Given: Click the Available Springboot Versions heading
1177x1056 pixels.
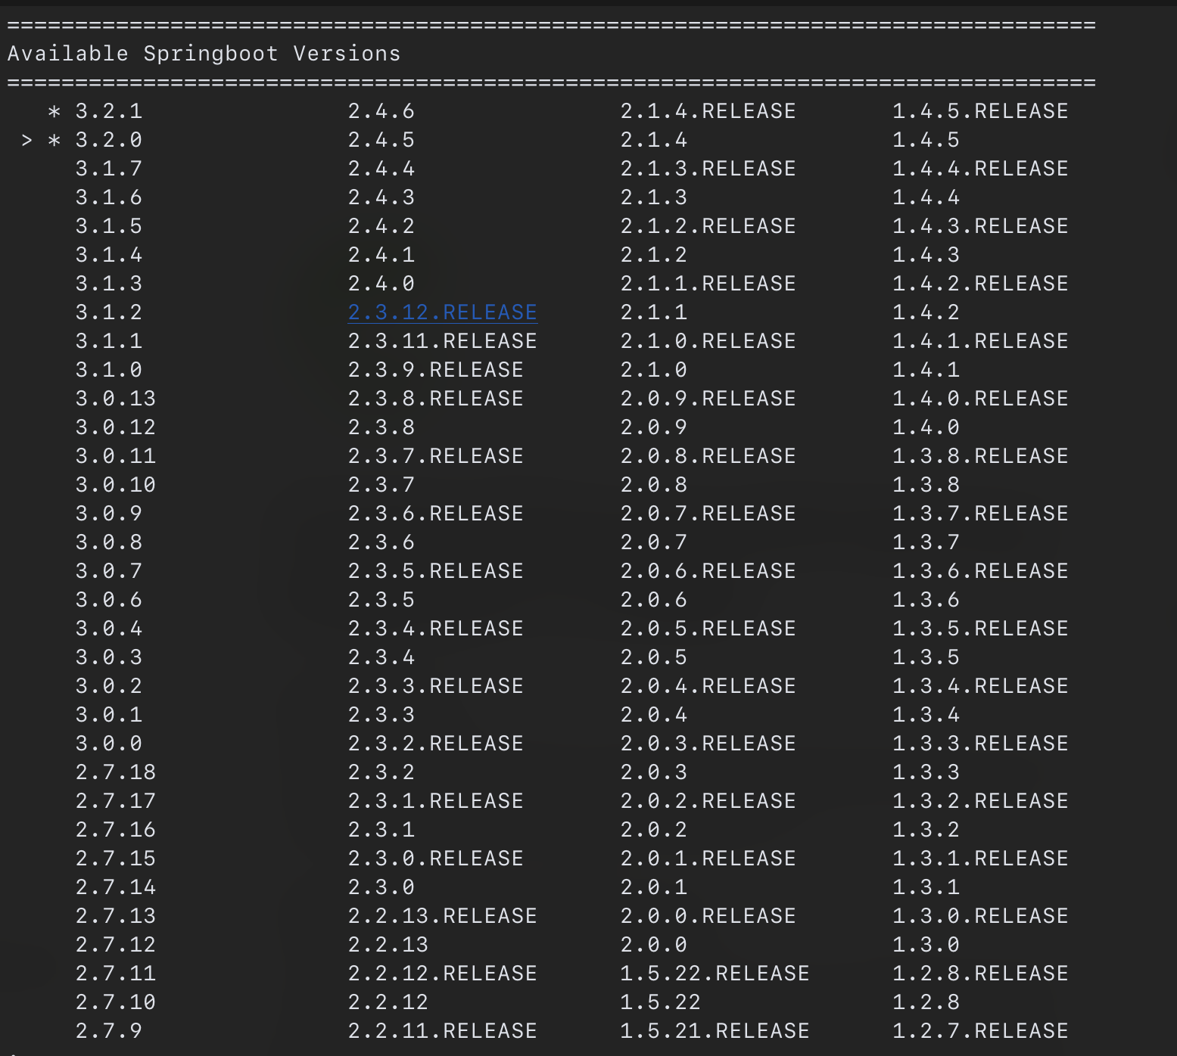Looking at the screenshot, I should (204, 54).
